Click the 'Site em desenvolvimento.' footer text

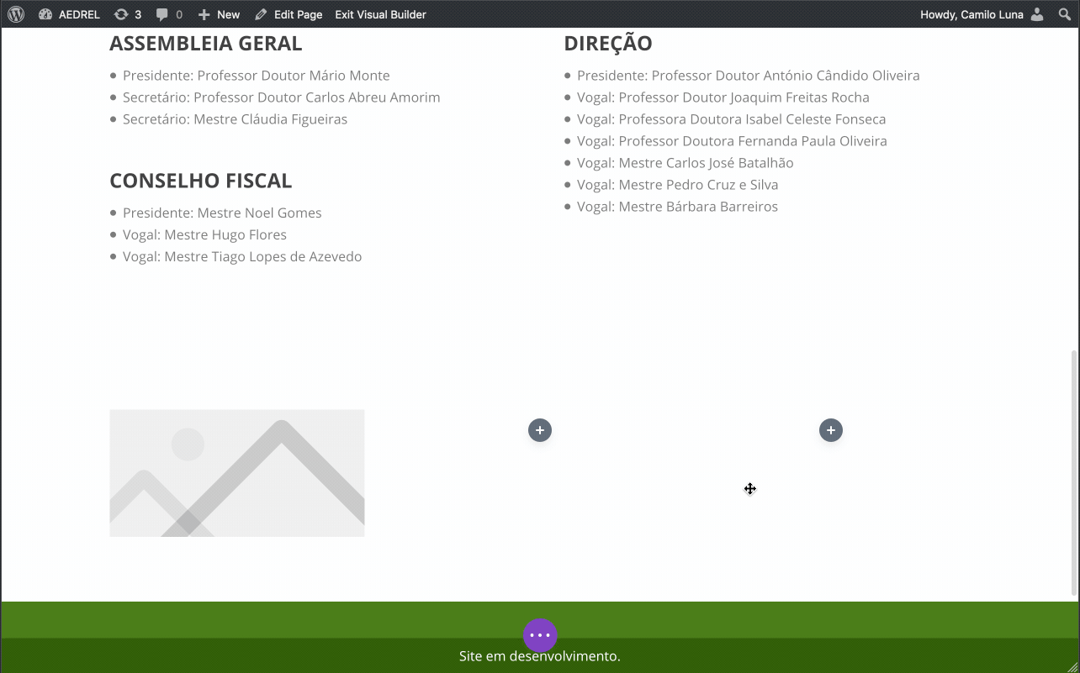[539, 656]
